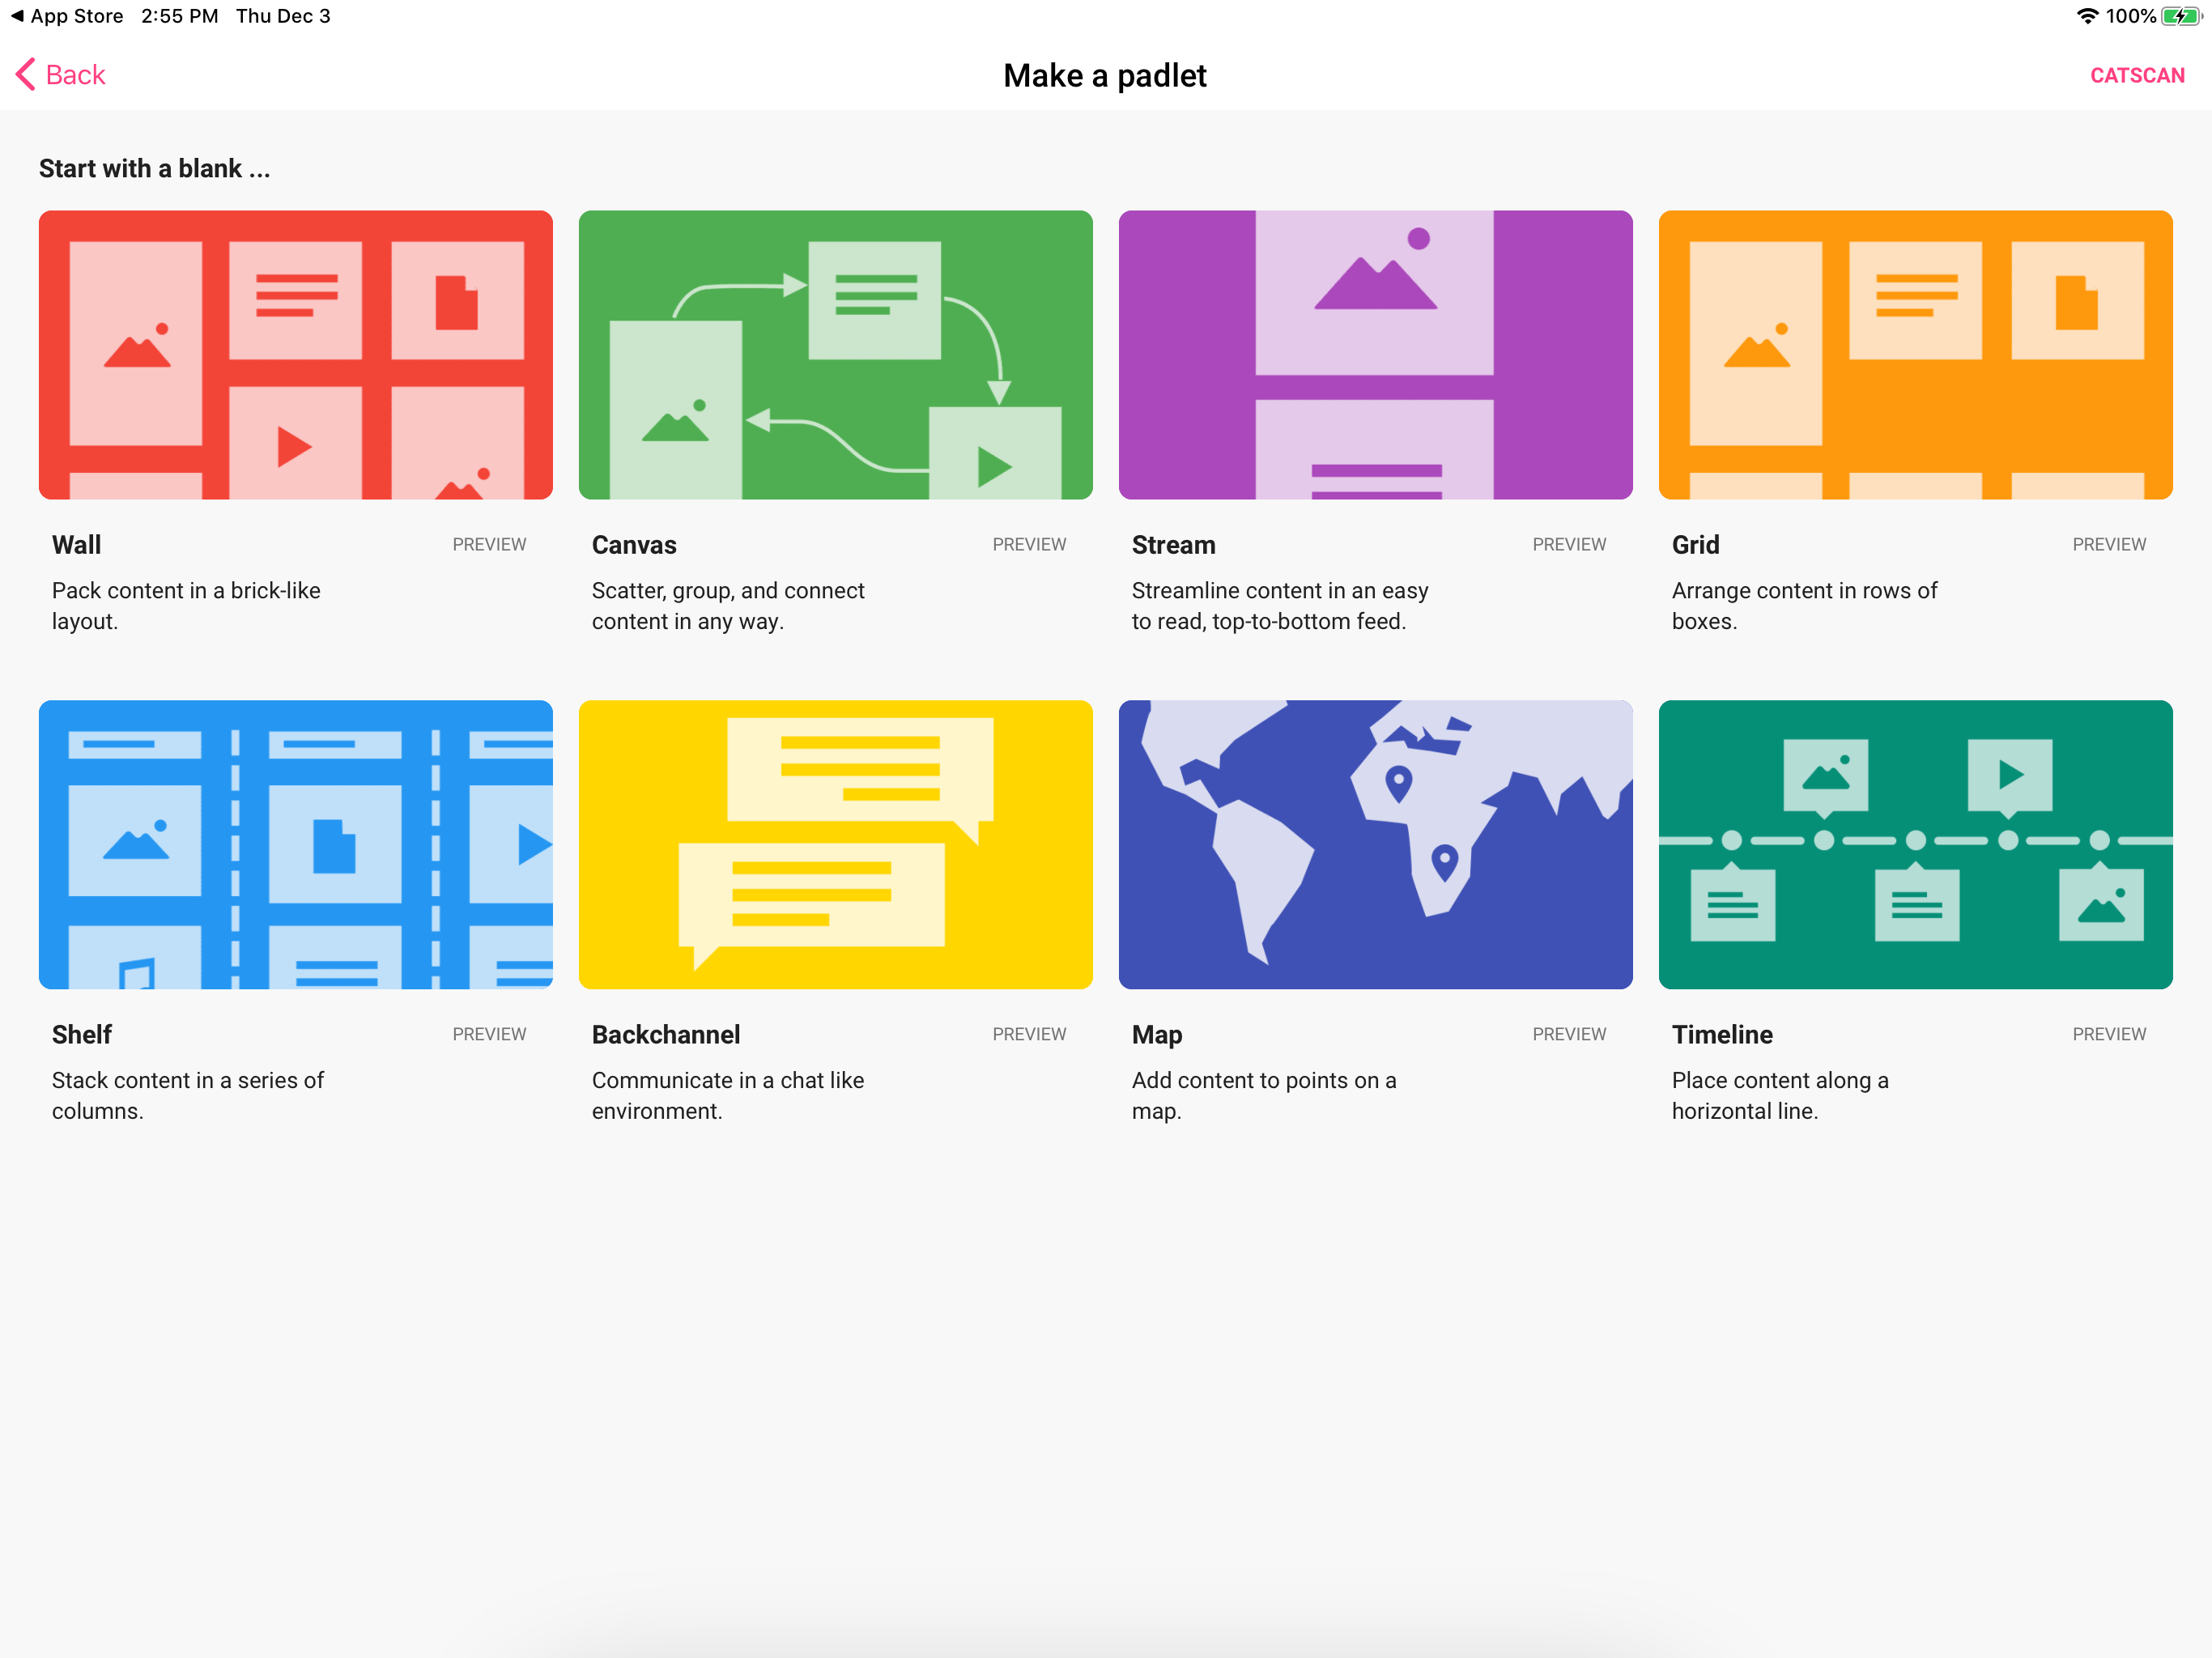Select the red Wall layout illustration
The width and height of the screenshot is (2212, 1658).
coord(295,354)
